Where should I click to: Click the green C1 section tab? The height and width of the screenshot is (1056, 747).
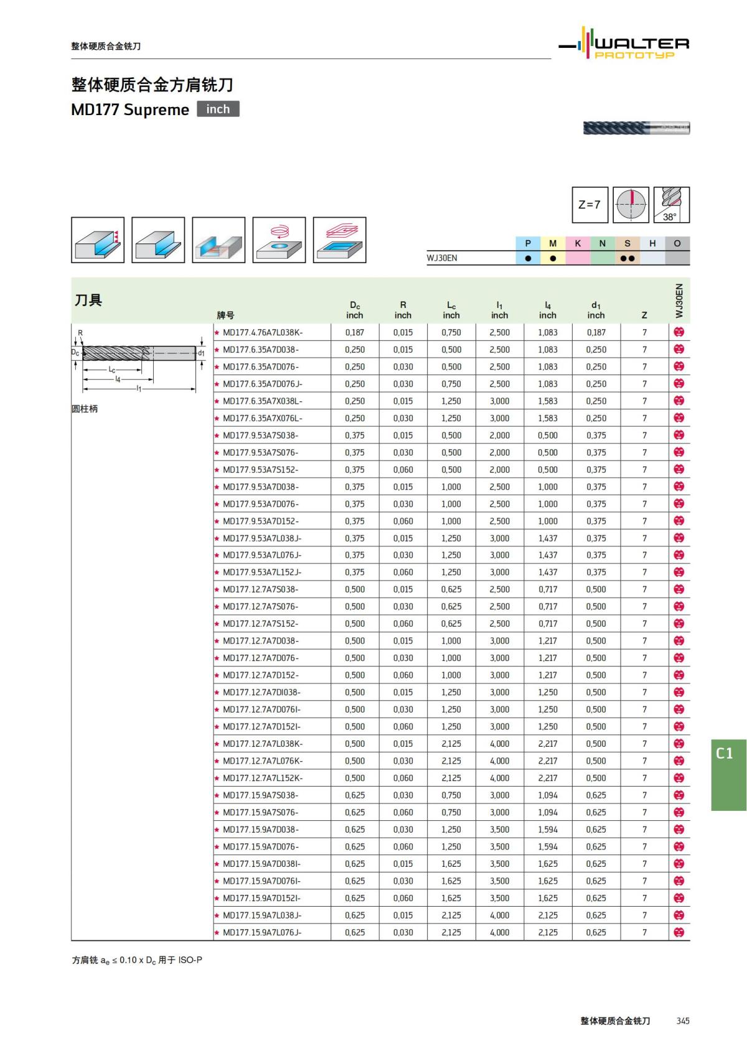(728, 775)
